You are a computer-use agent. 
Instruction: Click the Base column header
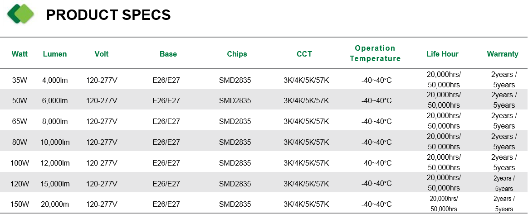pos(168,54)
